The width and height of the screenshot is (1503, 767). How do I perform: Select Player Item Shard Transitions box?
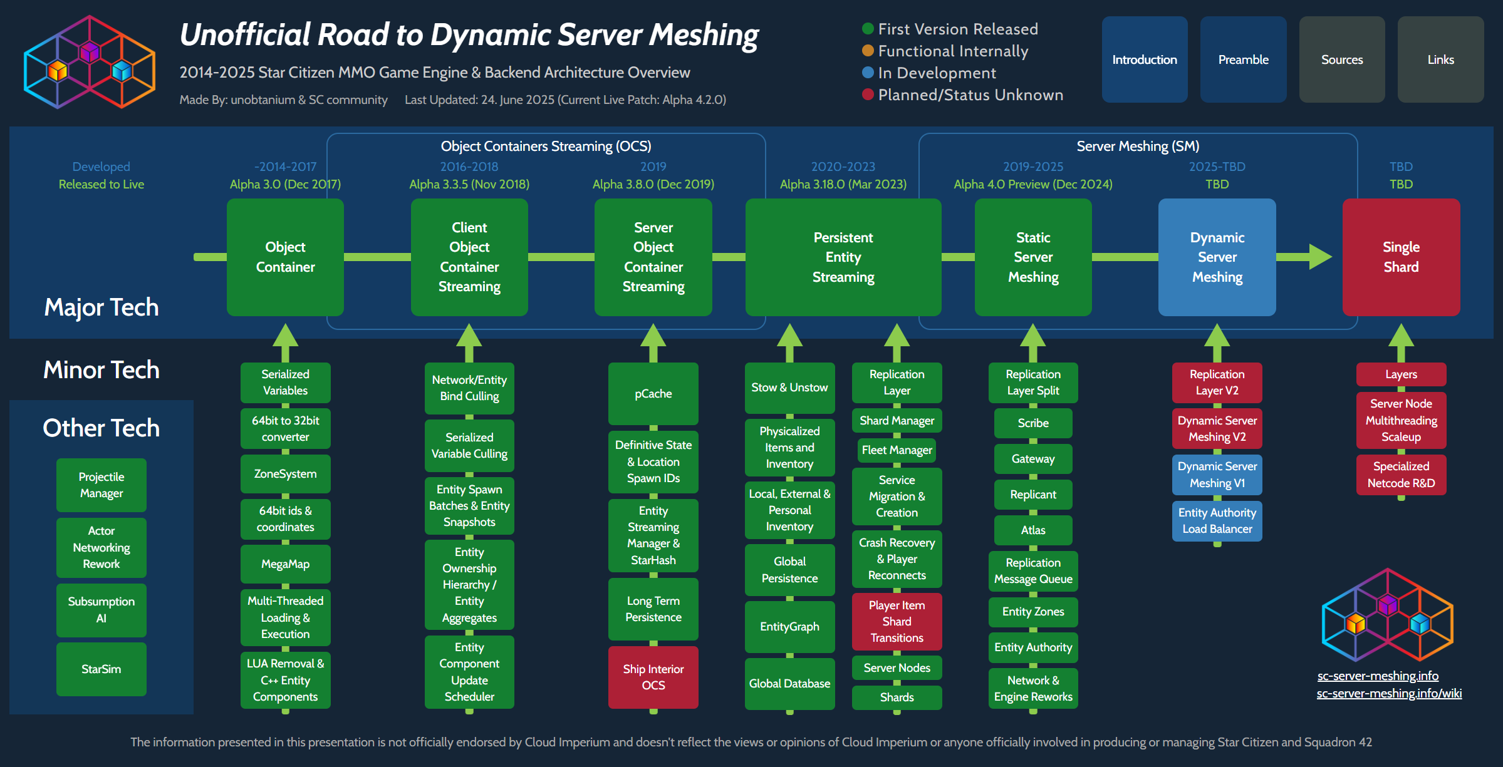point(897,621)
